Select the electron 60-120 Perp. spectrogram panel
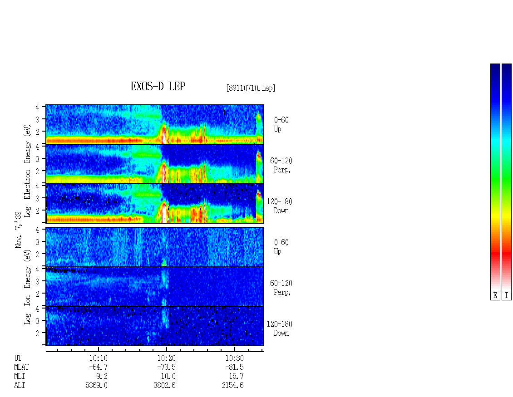 click(155, 164)
